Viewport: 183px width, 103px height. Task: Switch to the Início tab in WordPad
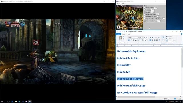click(124, 34)
